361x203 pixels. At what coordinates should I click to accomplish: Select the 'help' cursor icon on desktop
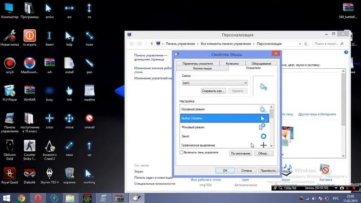(x=69, y=38)
